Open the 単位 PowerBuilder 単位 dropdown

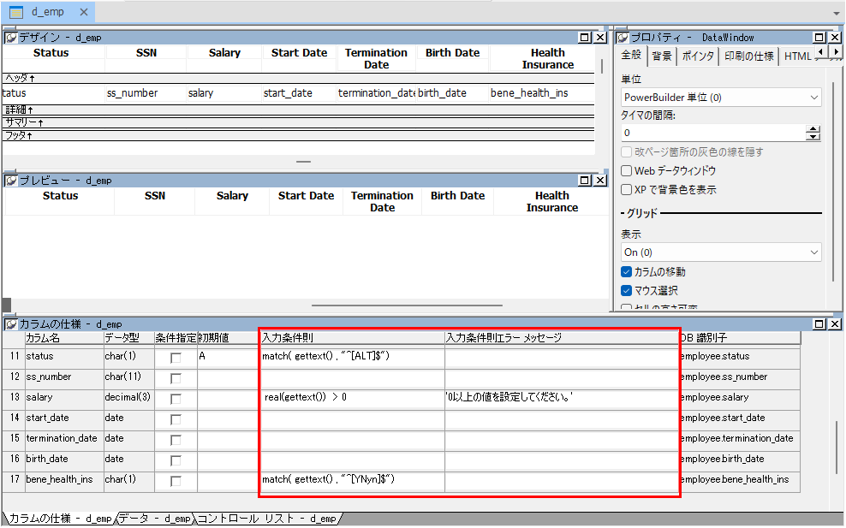pos(721,98)
